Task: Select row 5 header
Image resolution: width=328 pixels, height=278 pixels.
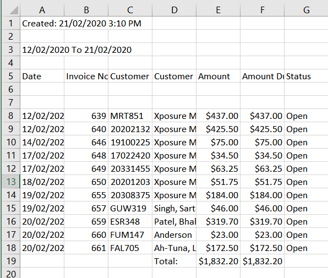Action: tap(11, 76)
